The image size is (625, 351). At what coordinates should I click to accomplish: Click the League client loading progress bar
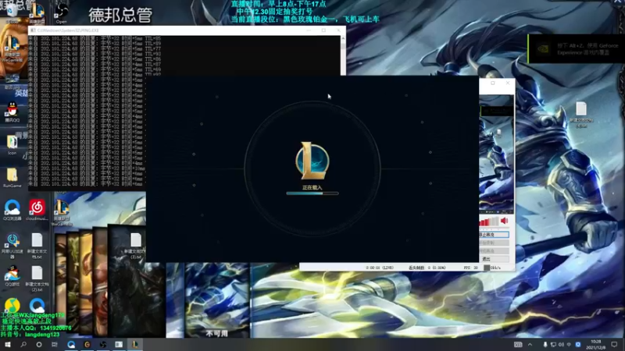(x=312, y=193)
